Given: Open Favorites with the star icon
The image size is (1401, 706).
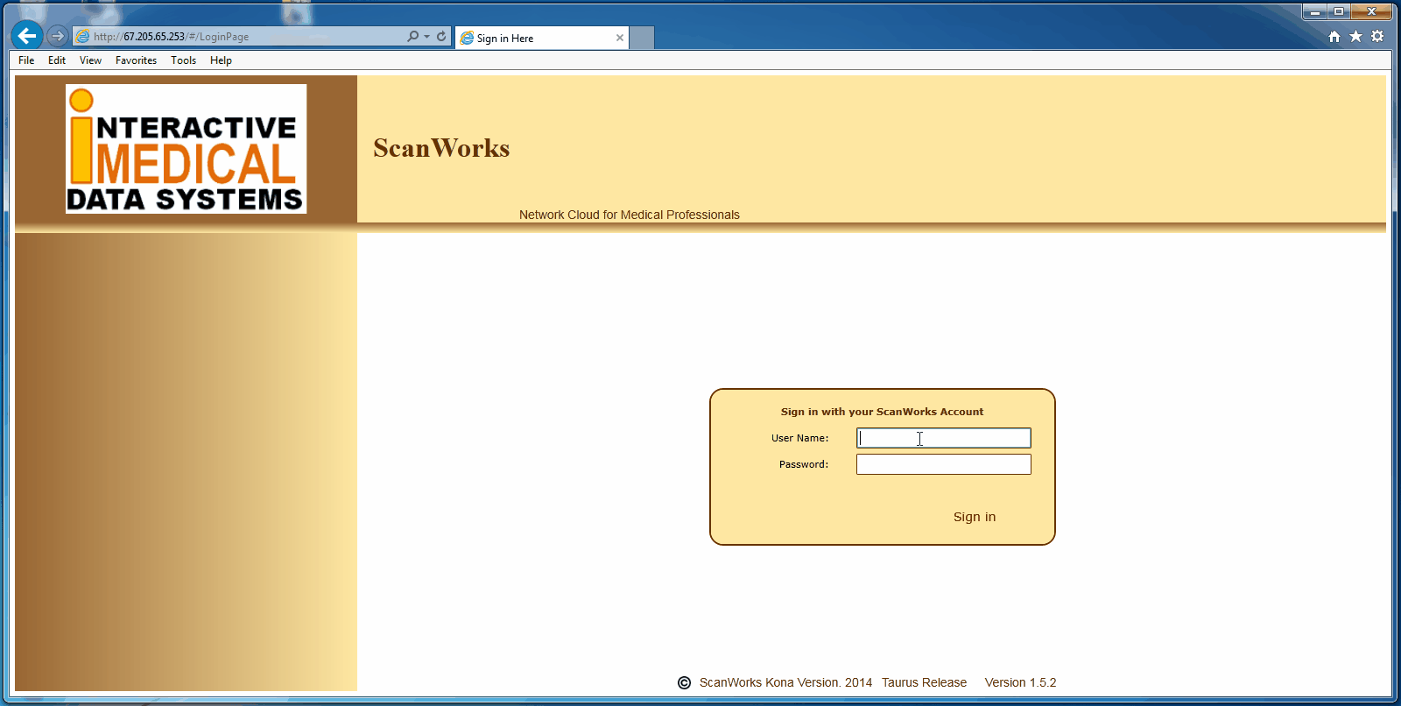Looking at the screenshot, I should pos(1355,36).
